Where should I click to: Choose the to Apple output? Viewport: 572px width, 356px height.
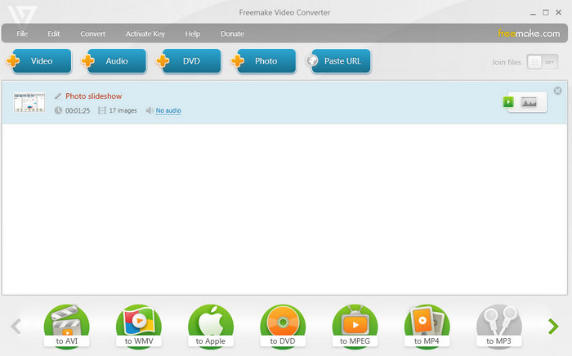click(x=211, y=326)
